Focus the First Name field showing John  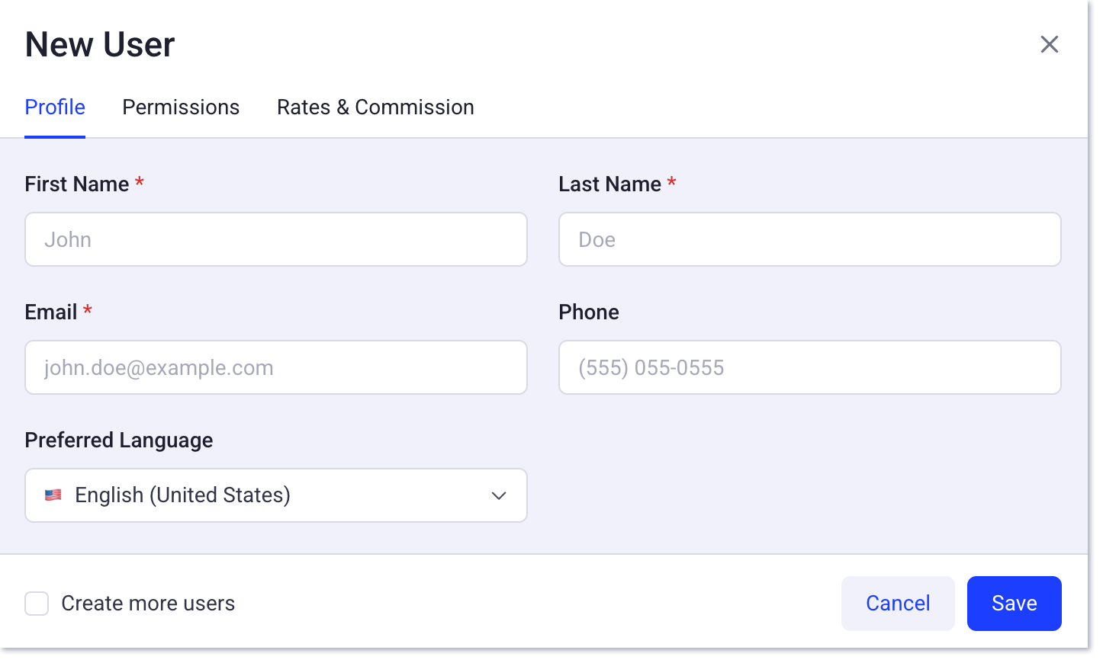click(276, 239)
